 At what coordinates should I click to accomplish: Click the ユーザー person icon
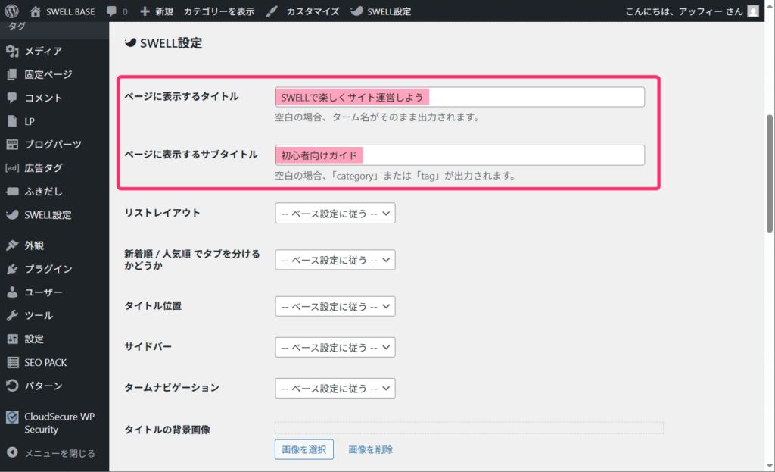[12, 292]
